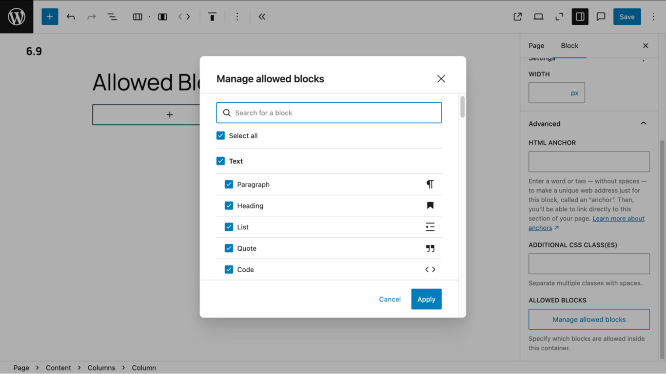The width and height of the screenshot is (666, 374).
Task: Open the block inserter
Action: pos(49,16)
